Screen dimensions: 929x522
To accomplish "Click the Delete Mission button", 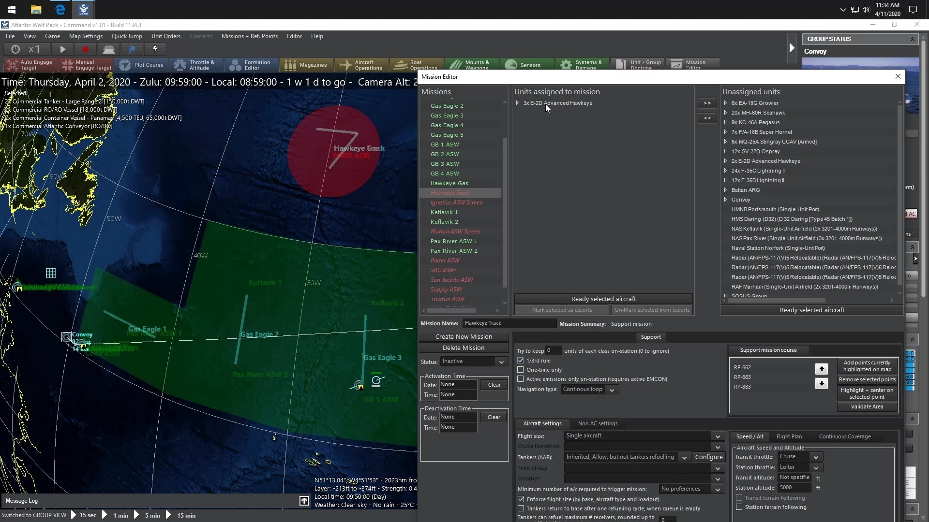I will pyautogui.click(x=464, y=348).
